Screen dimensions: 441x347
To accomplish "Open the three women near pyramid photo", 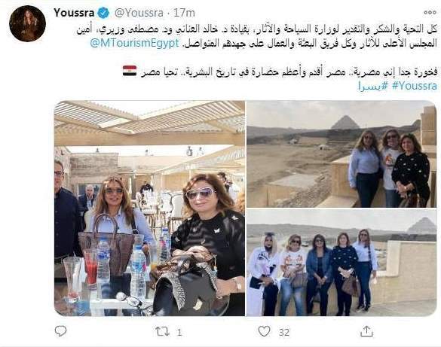I will point(341,154).
